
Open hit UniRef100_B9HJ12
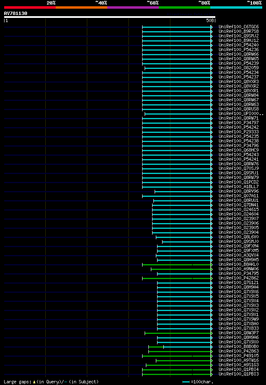click(x=239, y=41)
